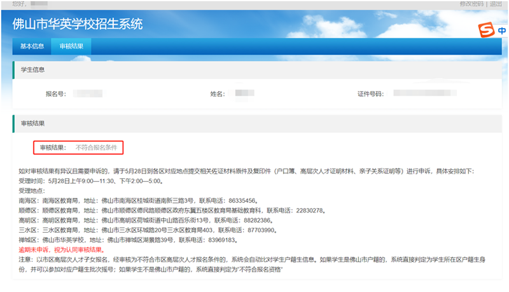Click the 学生信息 section header
The height and width of the screenshot is (292, 509).
tap(33, 69)
